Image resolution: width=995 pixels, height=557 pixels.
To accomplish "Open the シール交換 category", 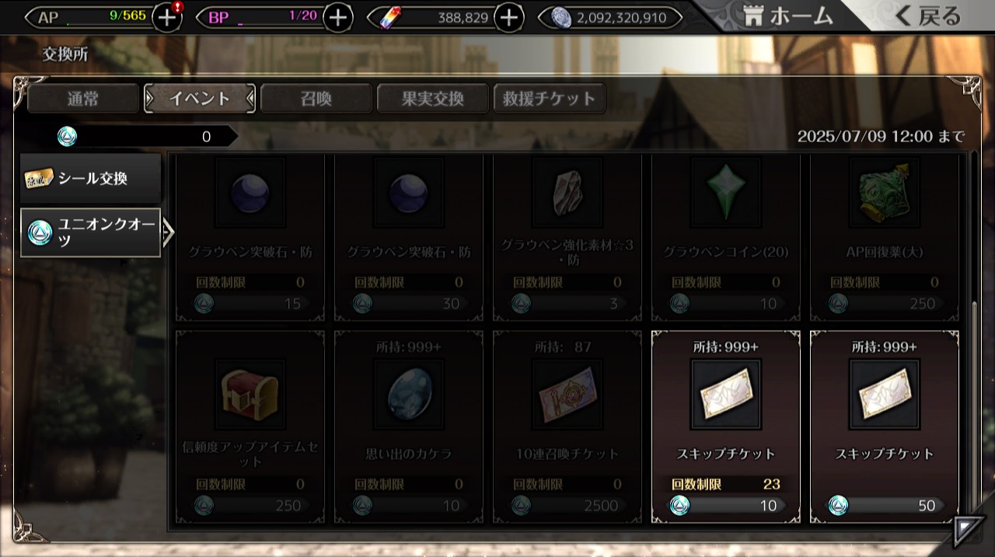I will [x=91, y=179].
